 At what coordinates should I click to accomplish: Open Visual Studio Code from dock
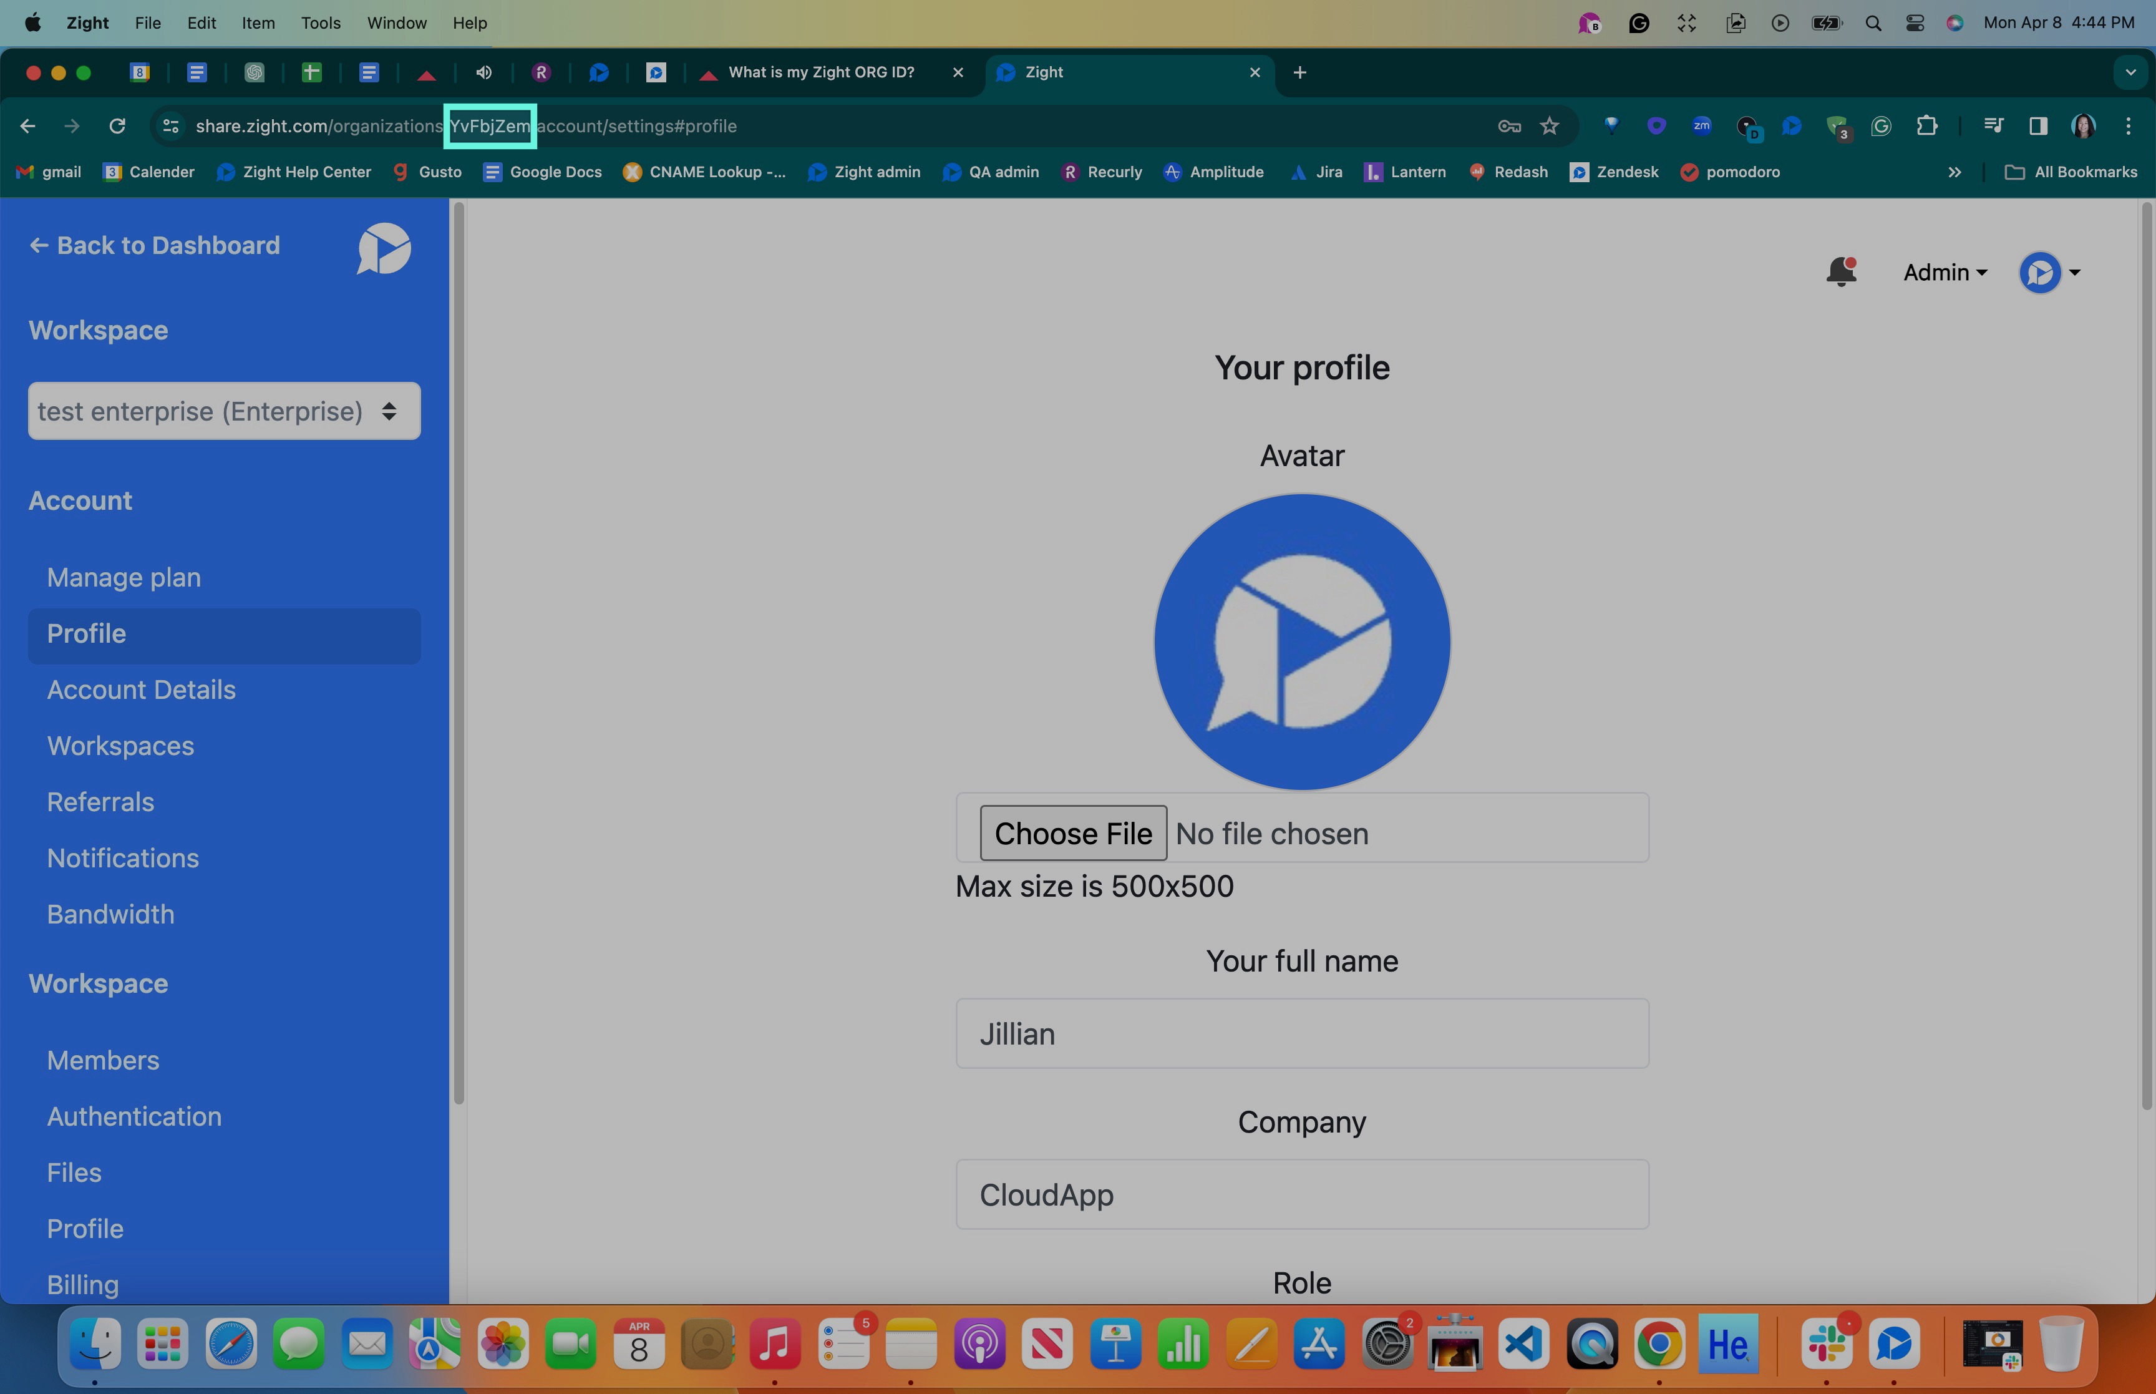pyautogui.click(x=1523, y=1344)
